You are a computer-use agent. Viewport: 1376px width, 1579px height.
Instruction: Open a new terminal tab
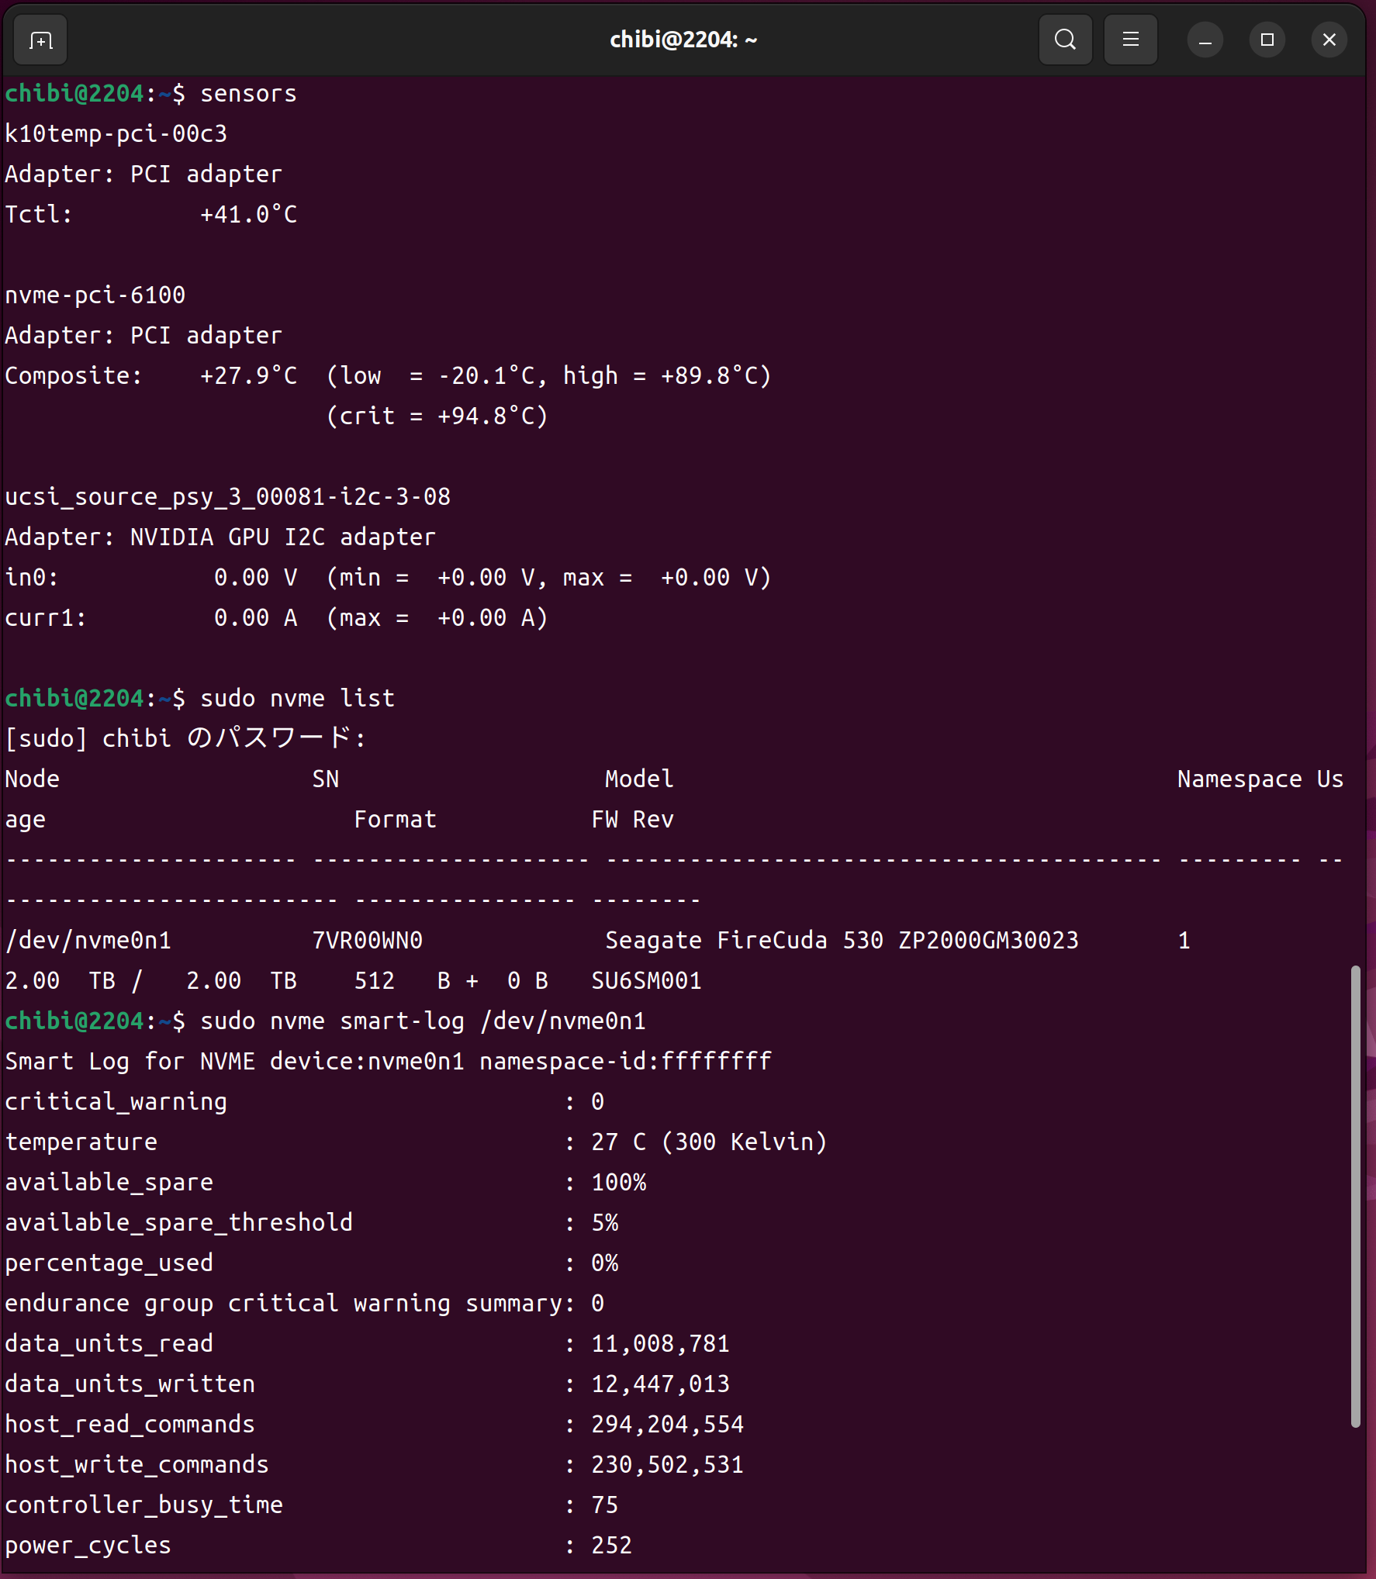pyautogui.click(x=40, y=40)
